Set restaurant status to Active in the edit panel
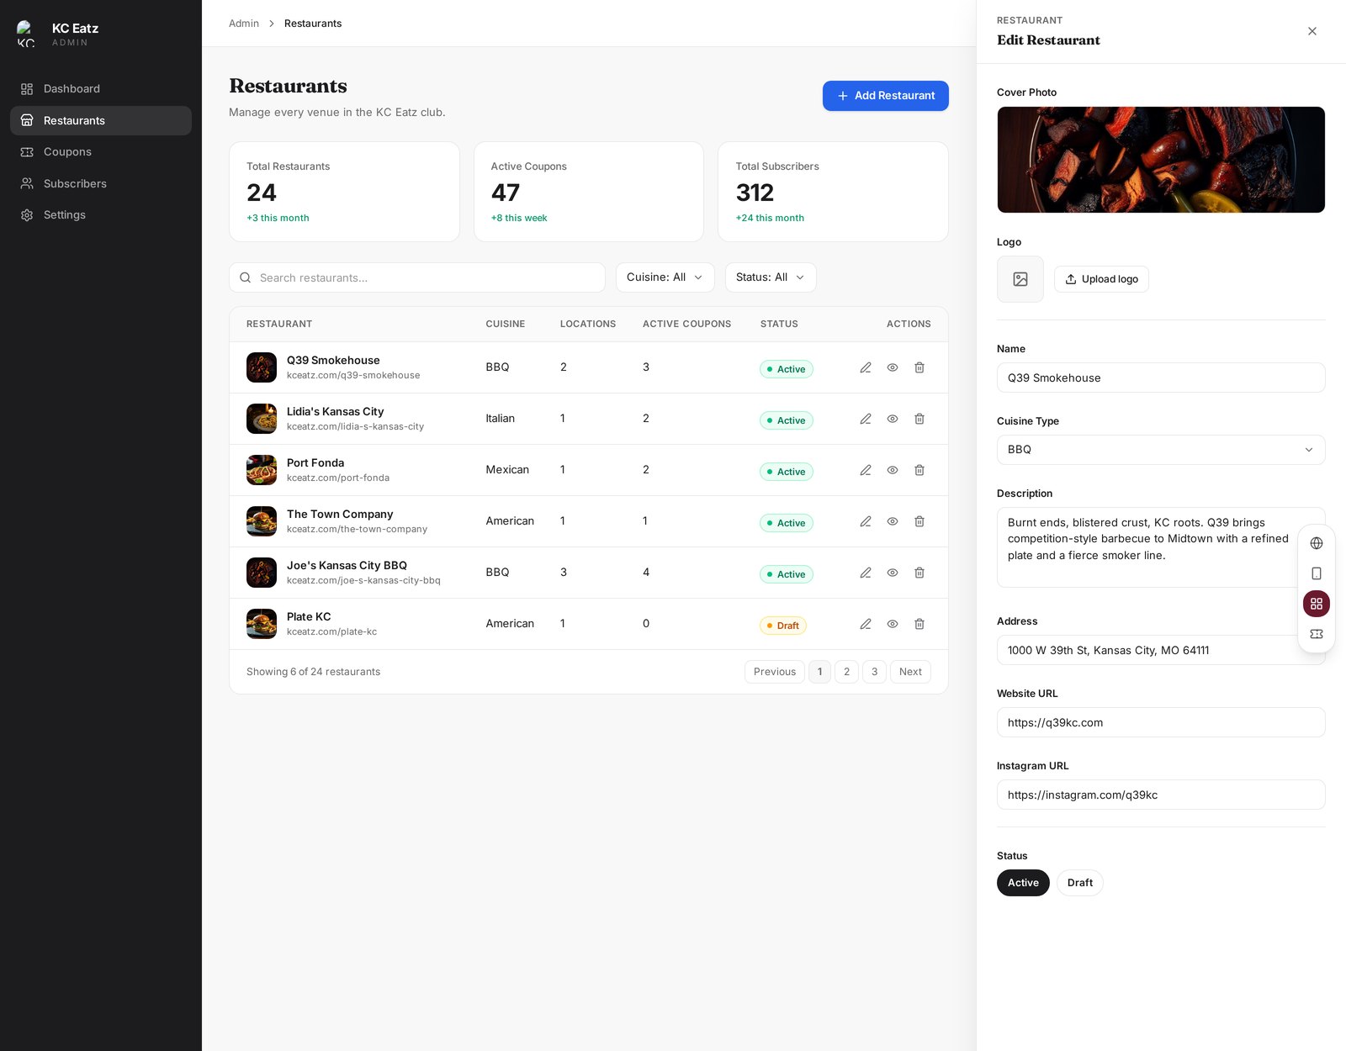The height and width of the screenshot is (1051, 1346). click(1023, 883)
